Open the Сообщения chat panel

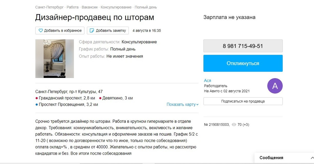pyautogui.click(x=271, y=158)
